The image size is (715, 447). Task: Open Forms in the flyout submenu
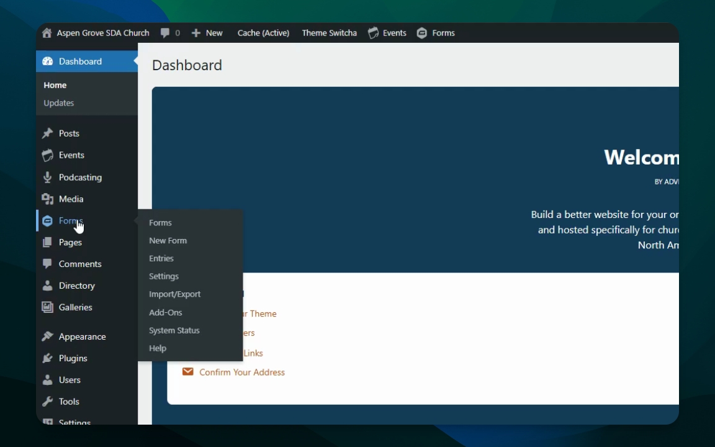coord(160,223)
